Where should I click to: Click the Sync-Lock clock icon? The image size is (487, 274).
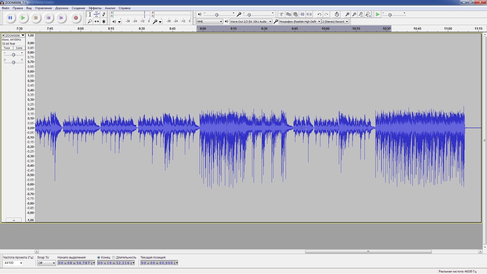[337, 14]
